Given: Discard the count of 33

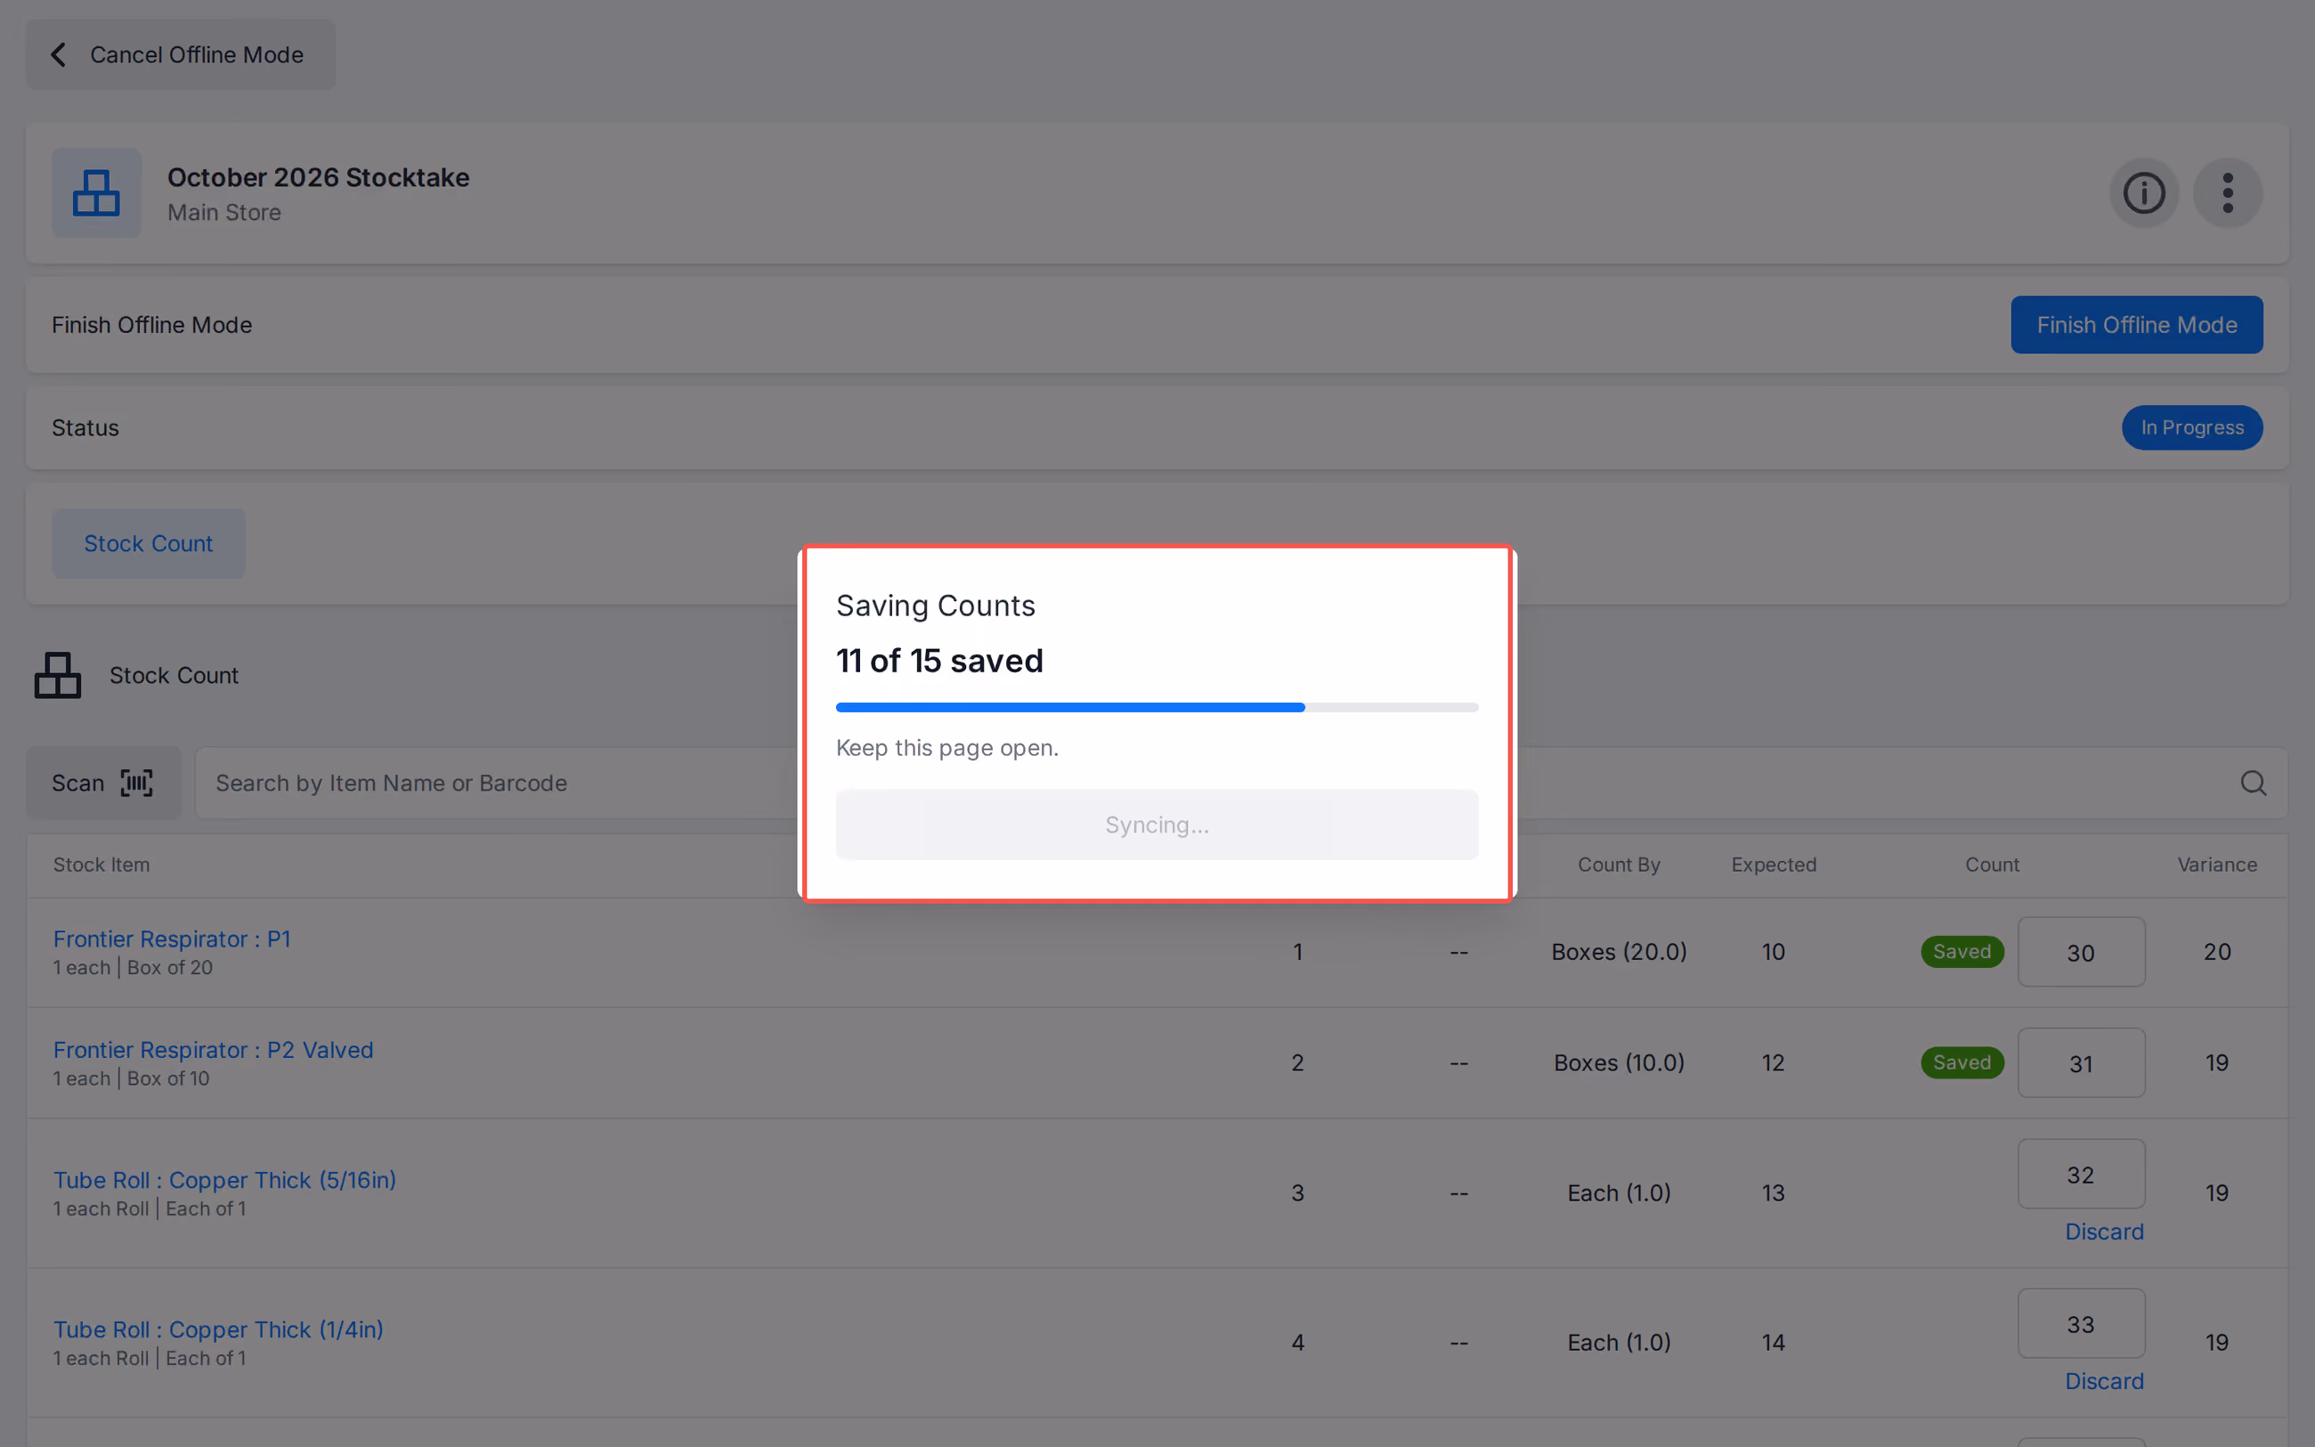Looking at the screenshot, I should click(x=2104, y=1381).
